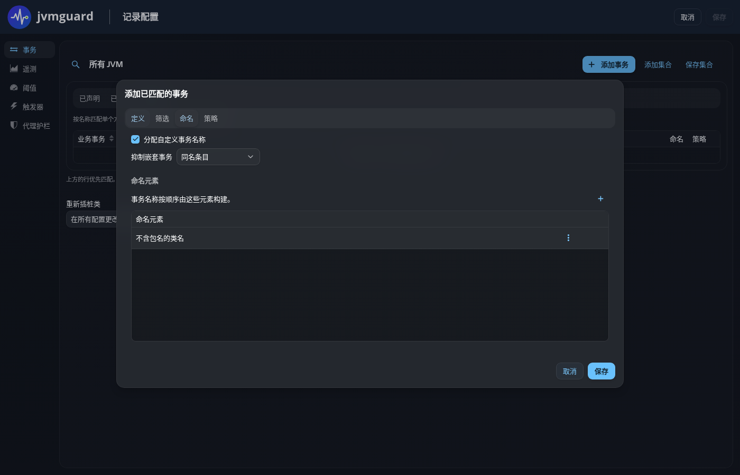Click the search magnifier icon beside 所有 JVM
Image resolution: width=740 pixels, height=475 pixels.
click(x=76, y=64)
